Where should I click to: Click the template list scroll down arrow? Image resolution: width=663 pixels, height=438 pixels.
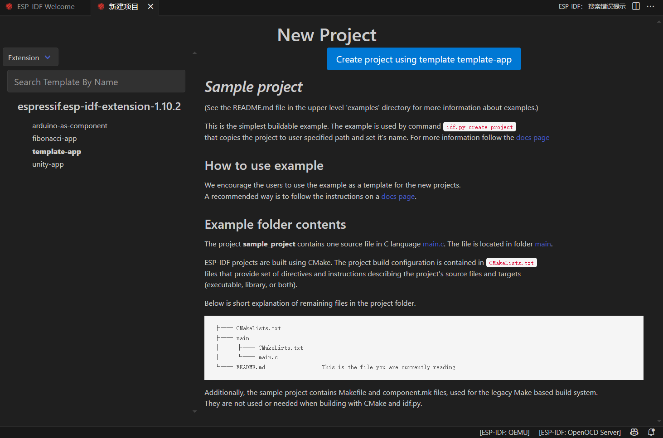click(194, 411)
